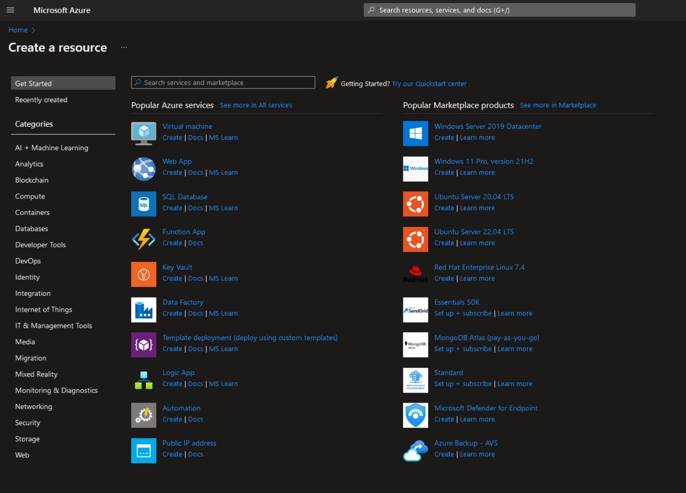Click the Web App globe icon
686x493 pixels.
click(x=144, y=169)
